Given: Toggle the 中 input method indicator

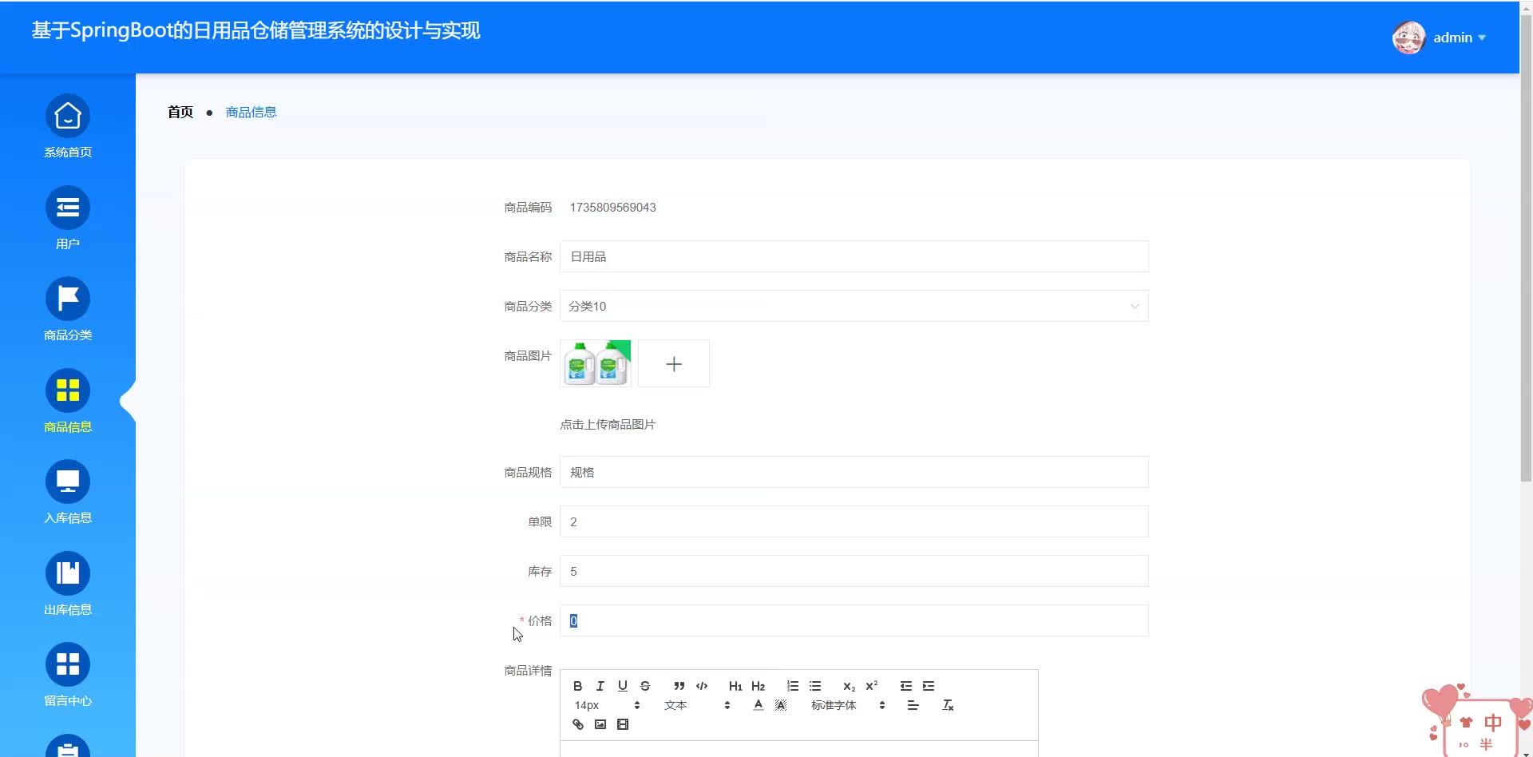Looking at the screenshot, I should (1493, 723).
